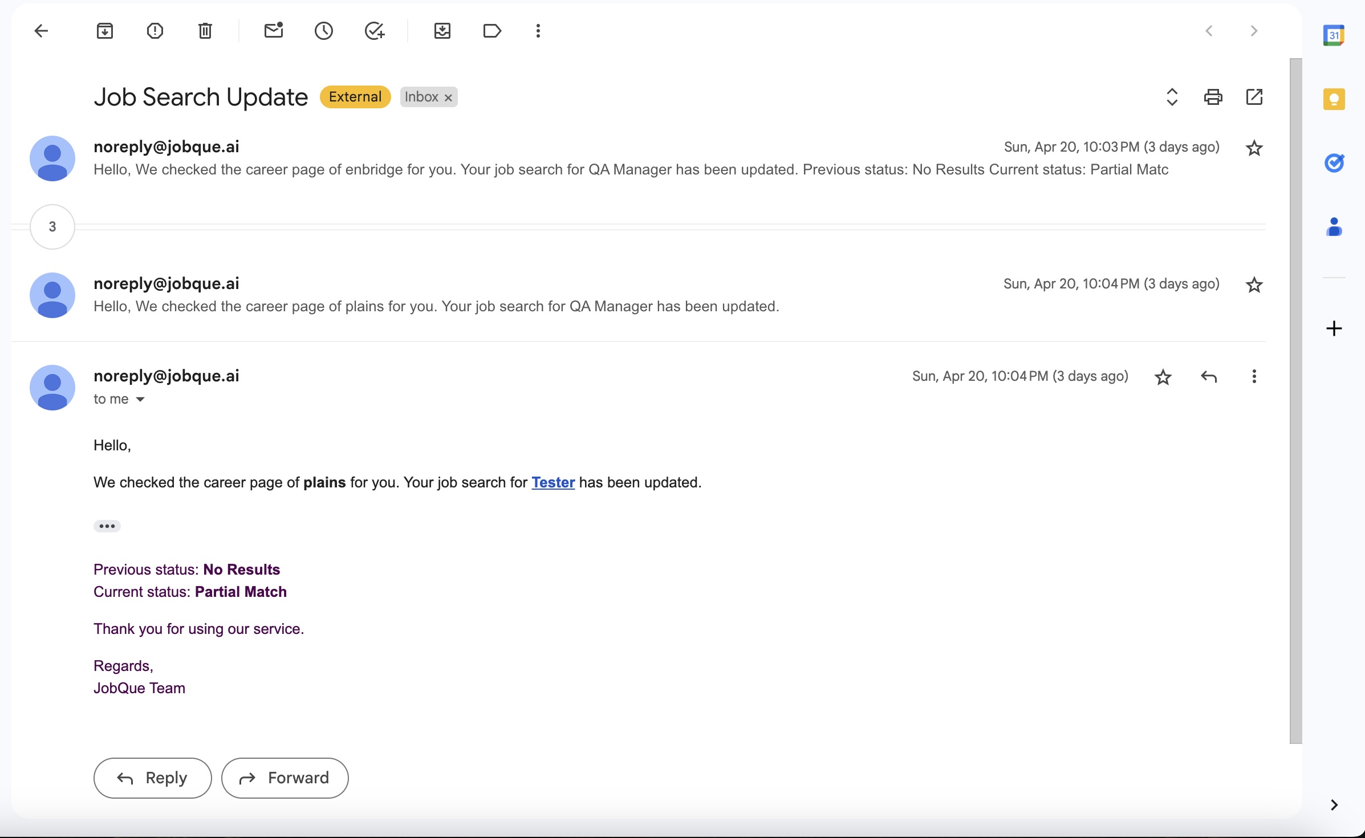Print all messages
The height and width of the screenshot is (838, 1365).
(x=1213, y=97)
